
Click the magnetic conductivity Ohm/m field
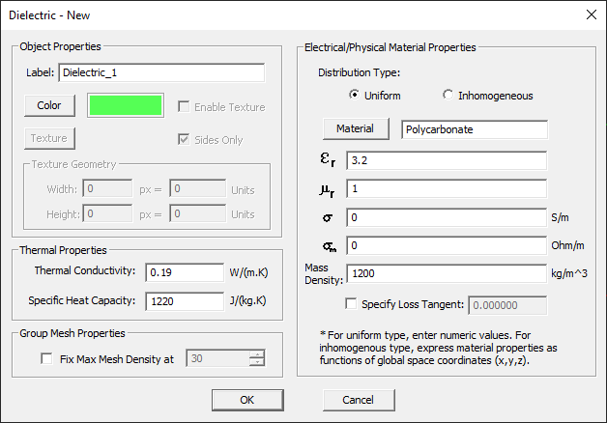tap(447, 246)
